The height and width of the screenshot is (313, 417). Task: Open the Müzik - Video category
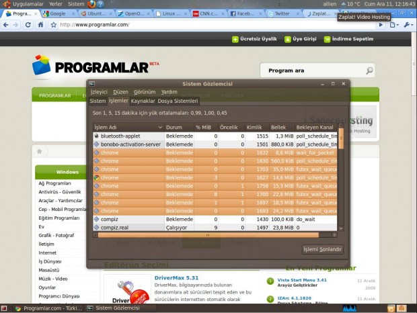(x=53, y=279)
